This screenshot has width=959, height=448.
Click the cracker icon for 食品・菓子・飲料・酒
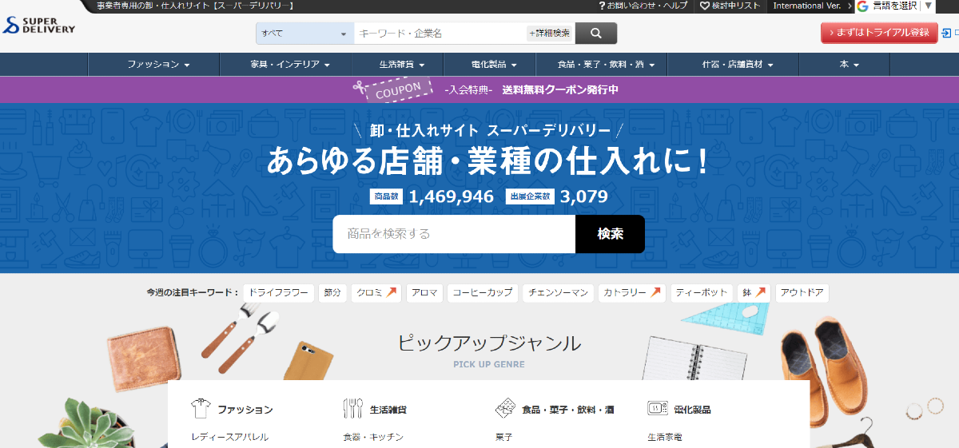(504, 409)
